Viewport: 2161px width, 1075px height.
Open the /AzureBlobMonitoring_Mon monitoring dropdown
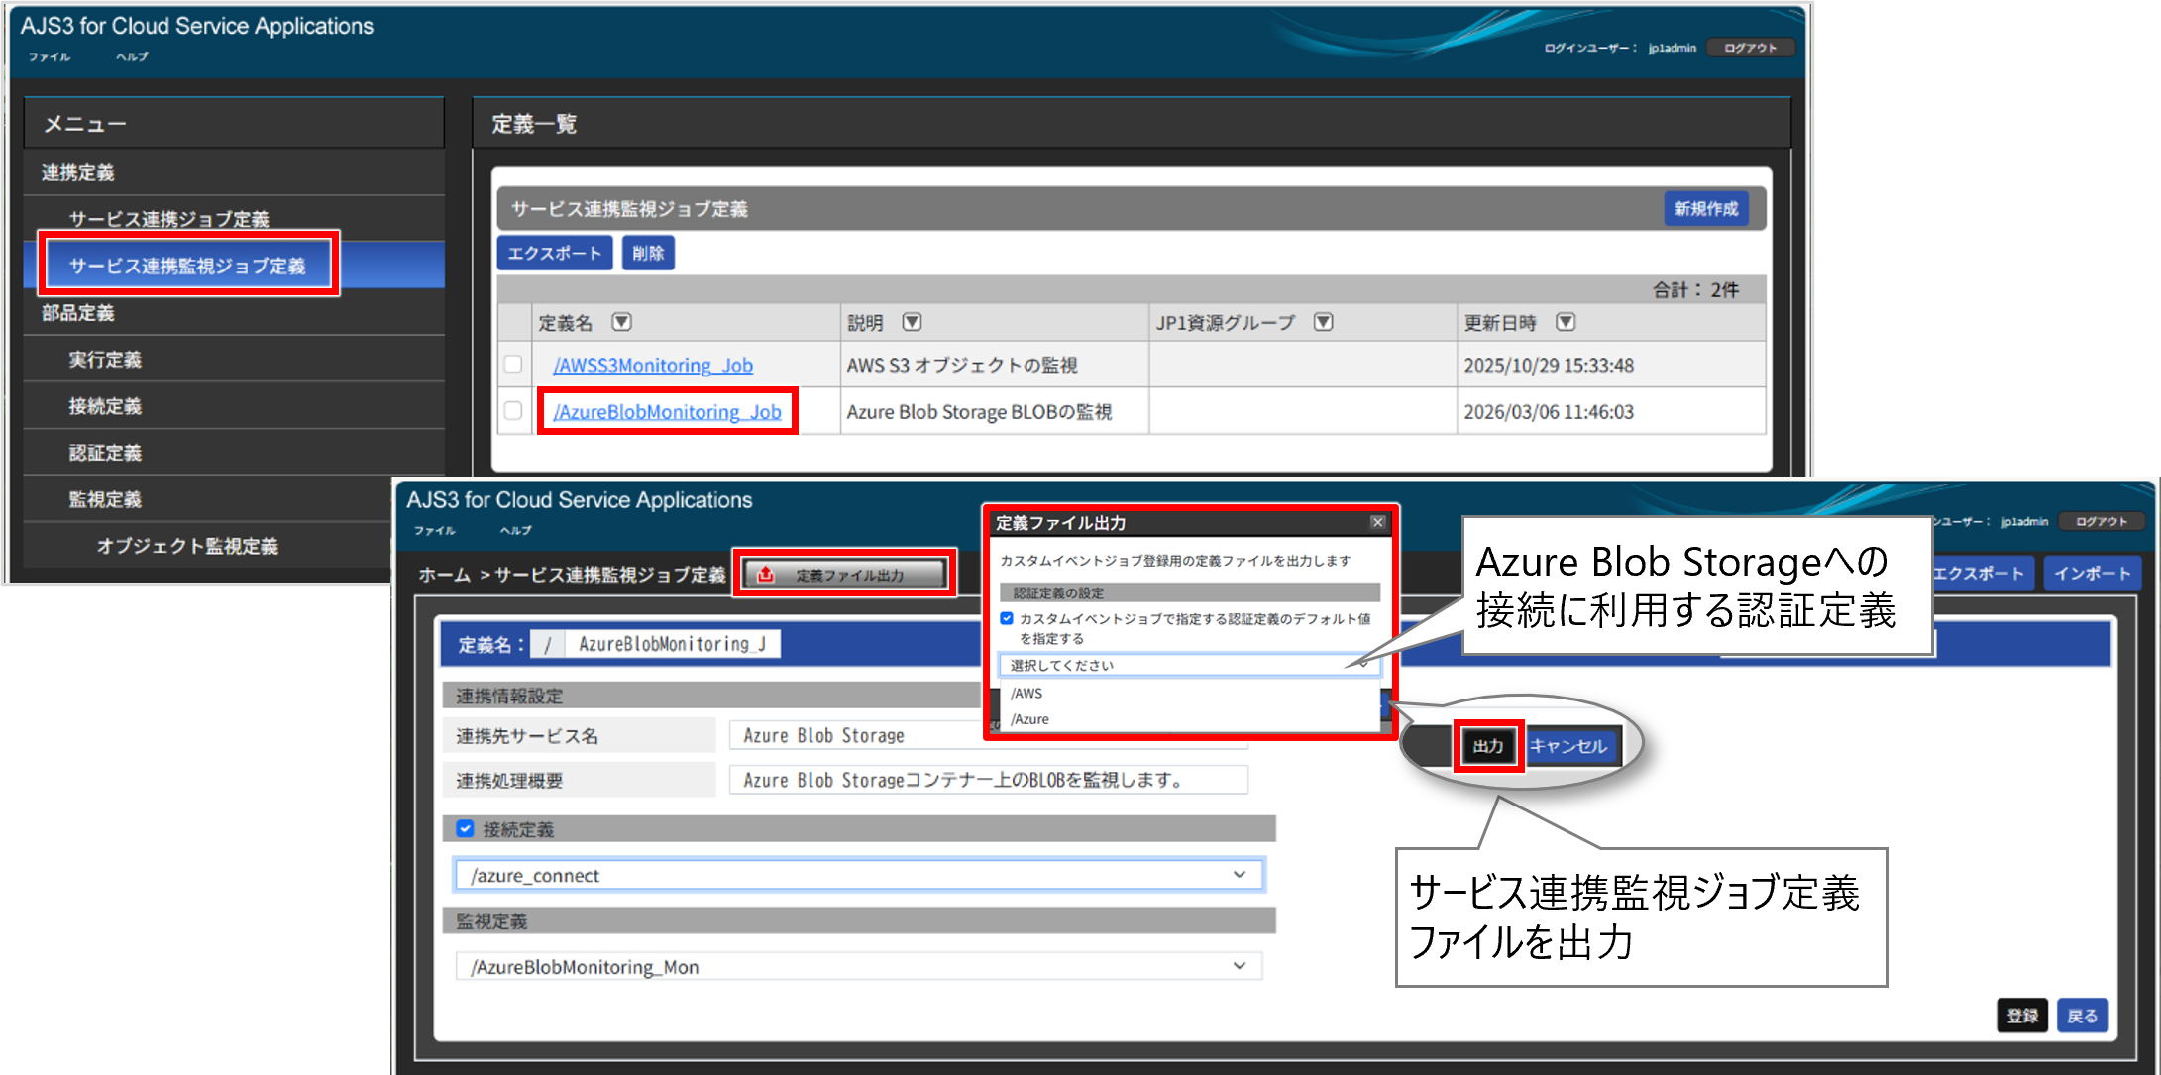click(x=858, y=966)
